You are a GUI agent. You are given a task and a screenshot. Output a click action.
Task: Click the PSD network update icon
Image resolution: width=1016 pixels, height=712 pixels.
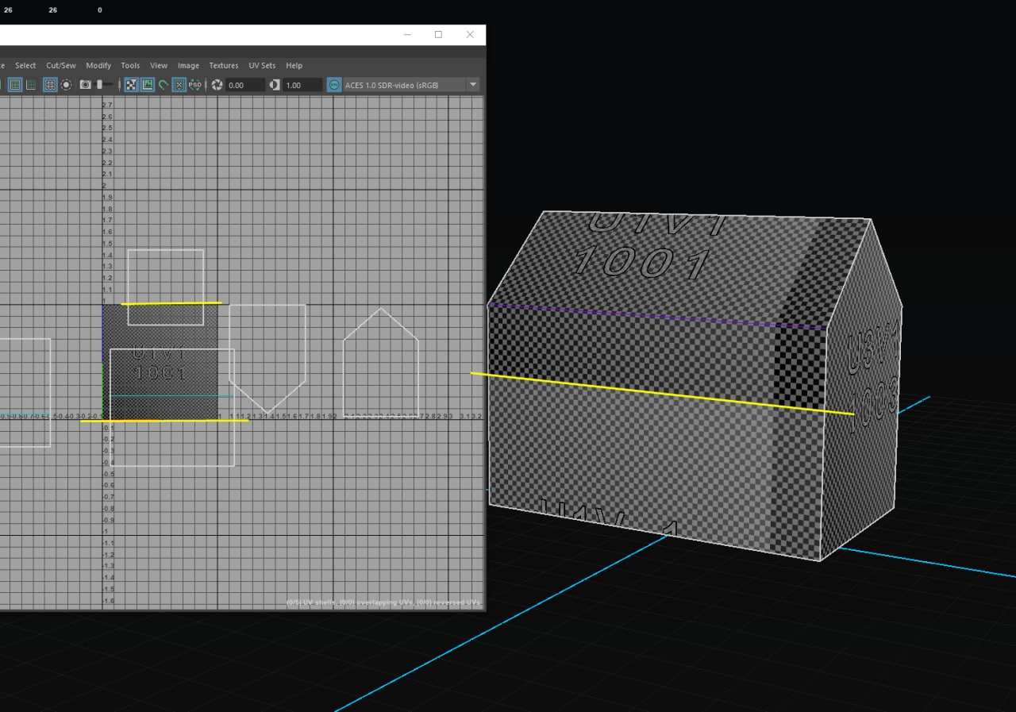click(x=194, y=84)
